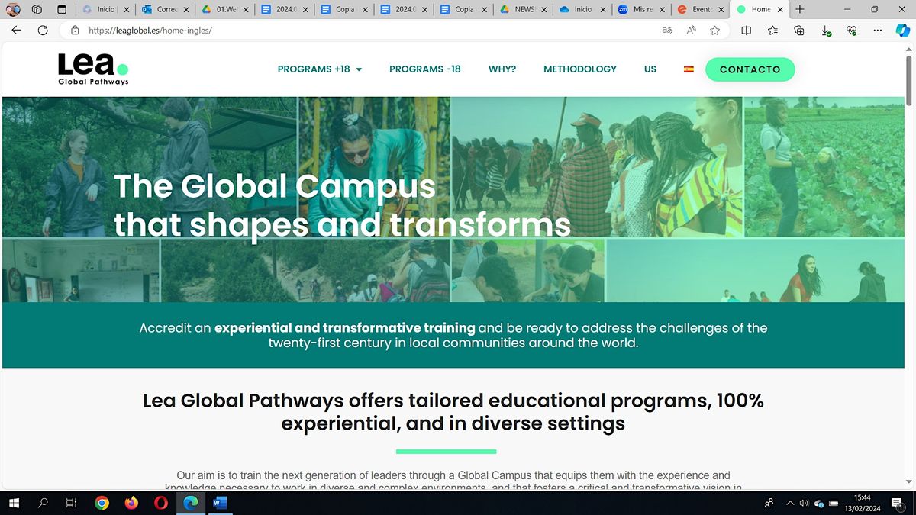This screenshot has height=515, width=916.
Task: Open the PROGRAMS -18 menu item
Action: [424, 69]
